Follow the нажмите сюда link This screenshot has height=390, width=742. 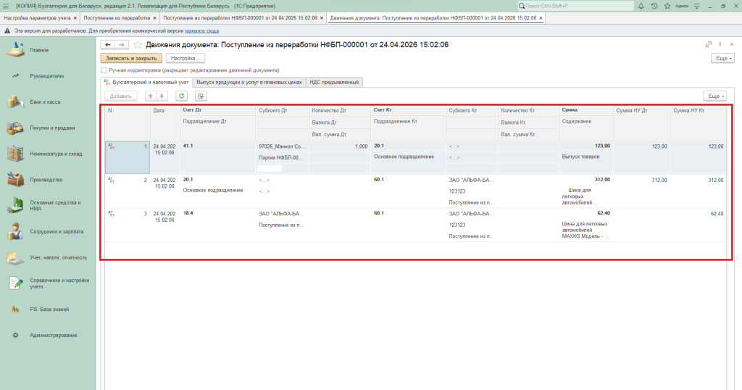click(202, 30)
